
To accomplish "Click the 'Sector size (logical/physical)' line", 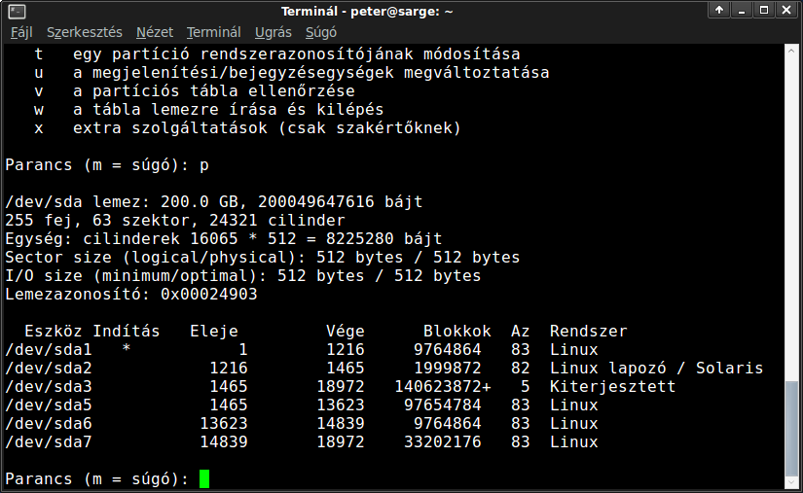I will pyautogui.click(x=262, y=258).
